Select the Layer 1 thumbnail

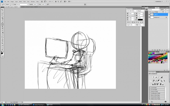[152, 14]
